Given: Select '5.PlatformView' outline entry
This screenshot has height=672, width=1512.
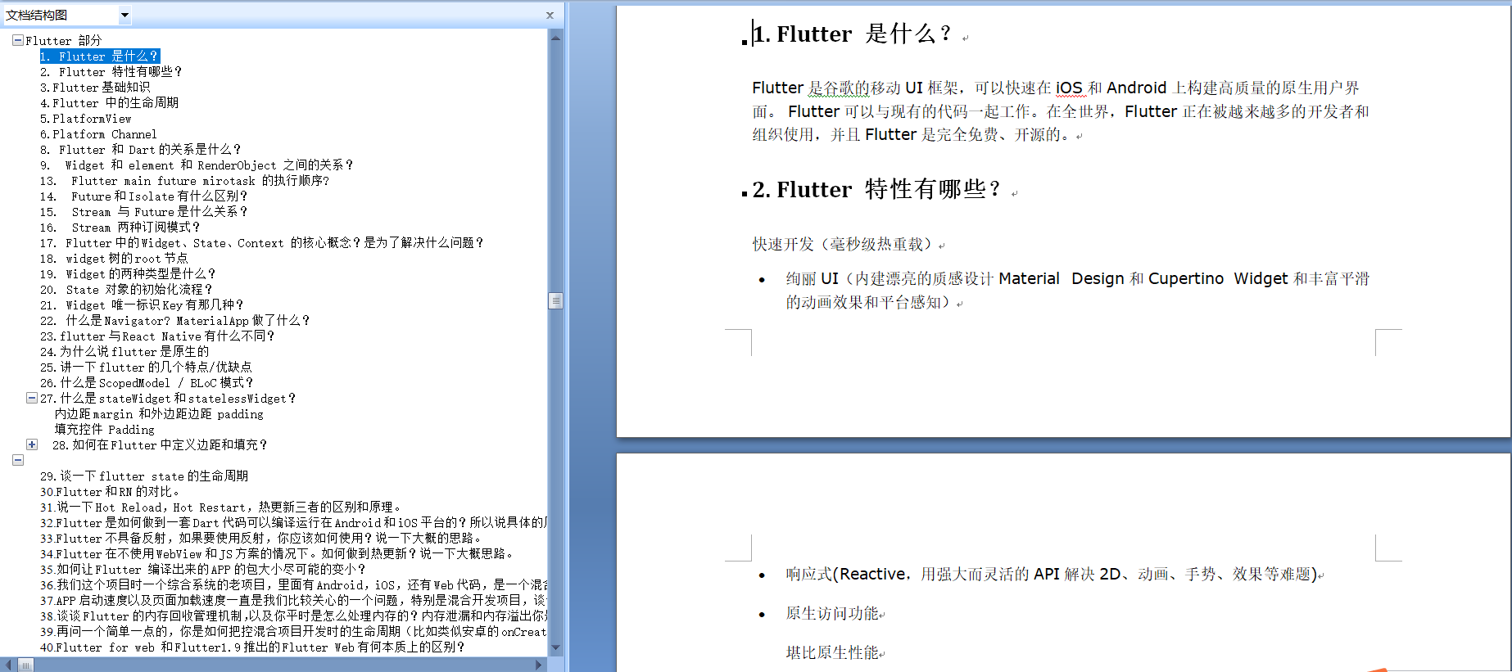Looking at the screenshot, I should point(85,118).
